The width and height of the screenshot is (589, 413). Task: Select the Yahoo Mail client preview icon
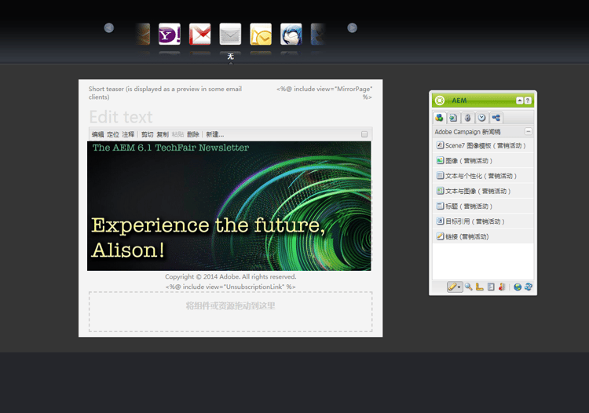170,35
